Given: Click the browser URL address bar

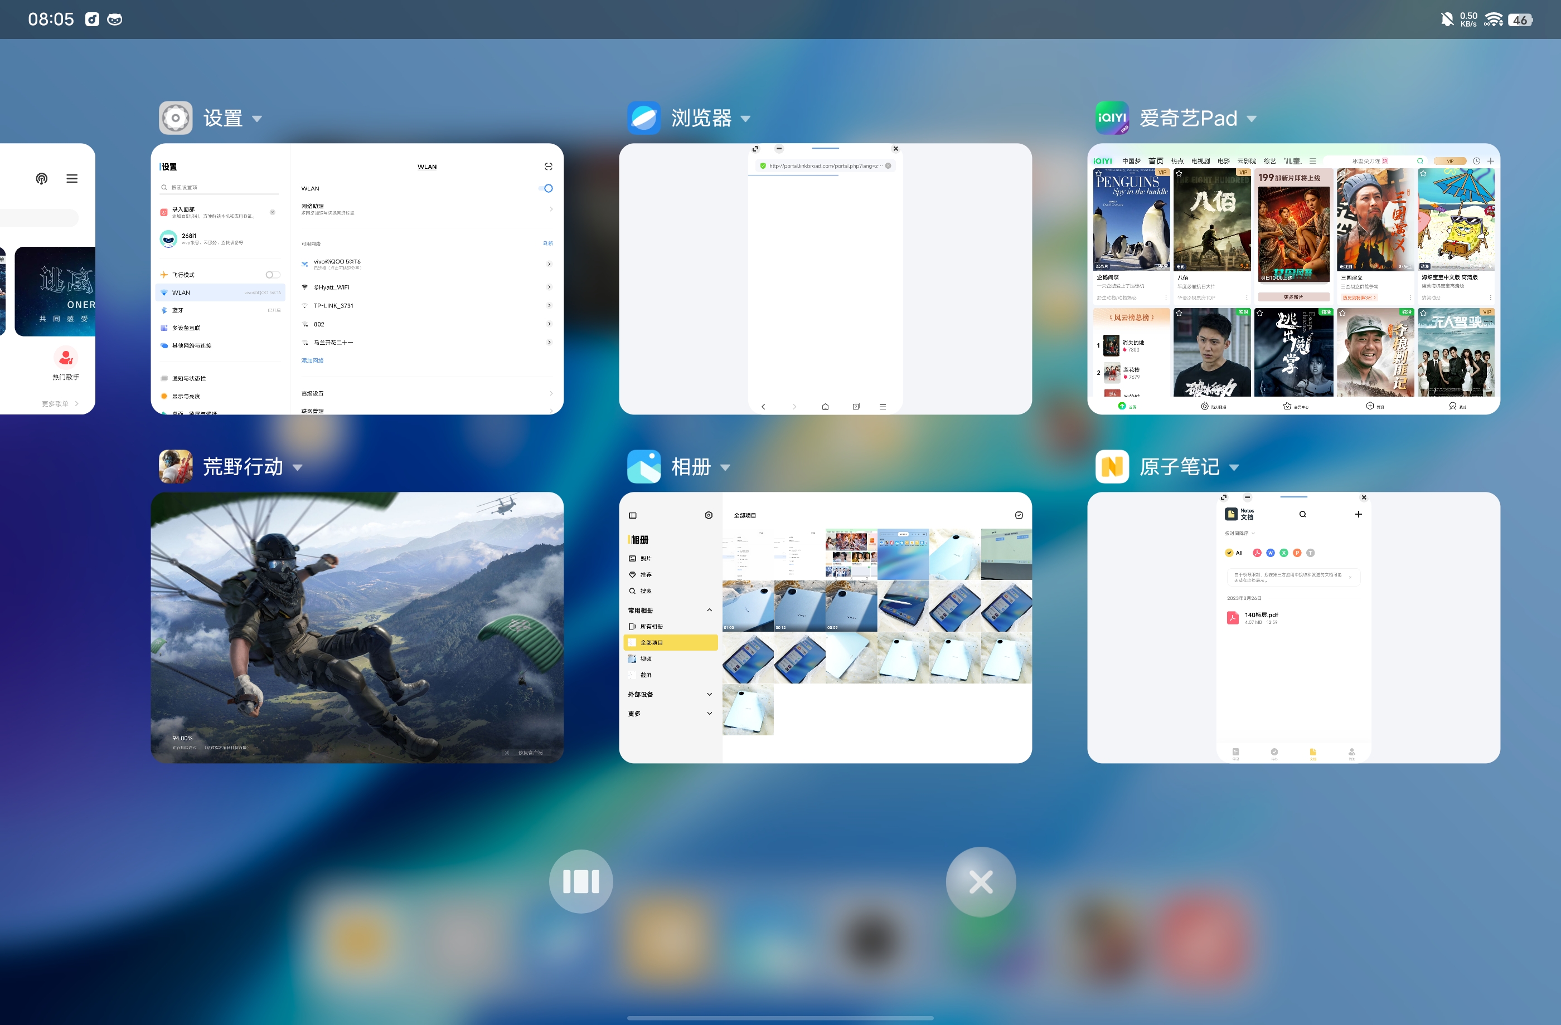Looking at the screenshot, I should tap(825, 166).
